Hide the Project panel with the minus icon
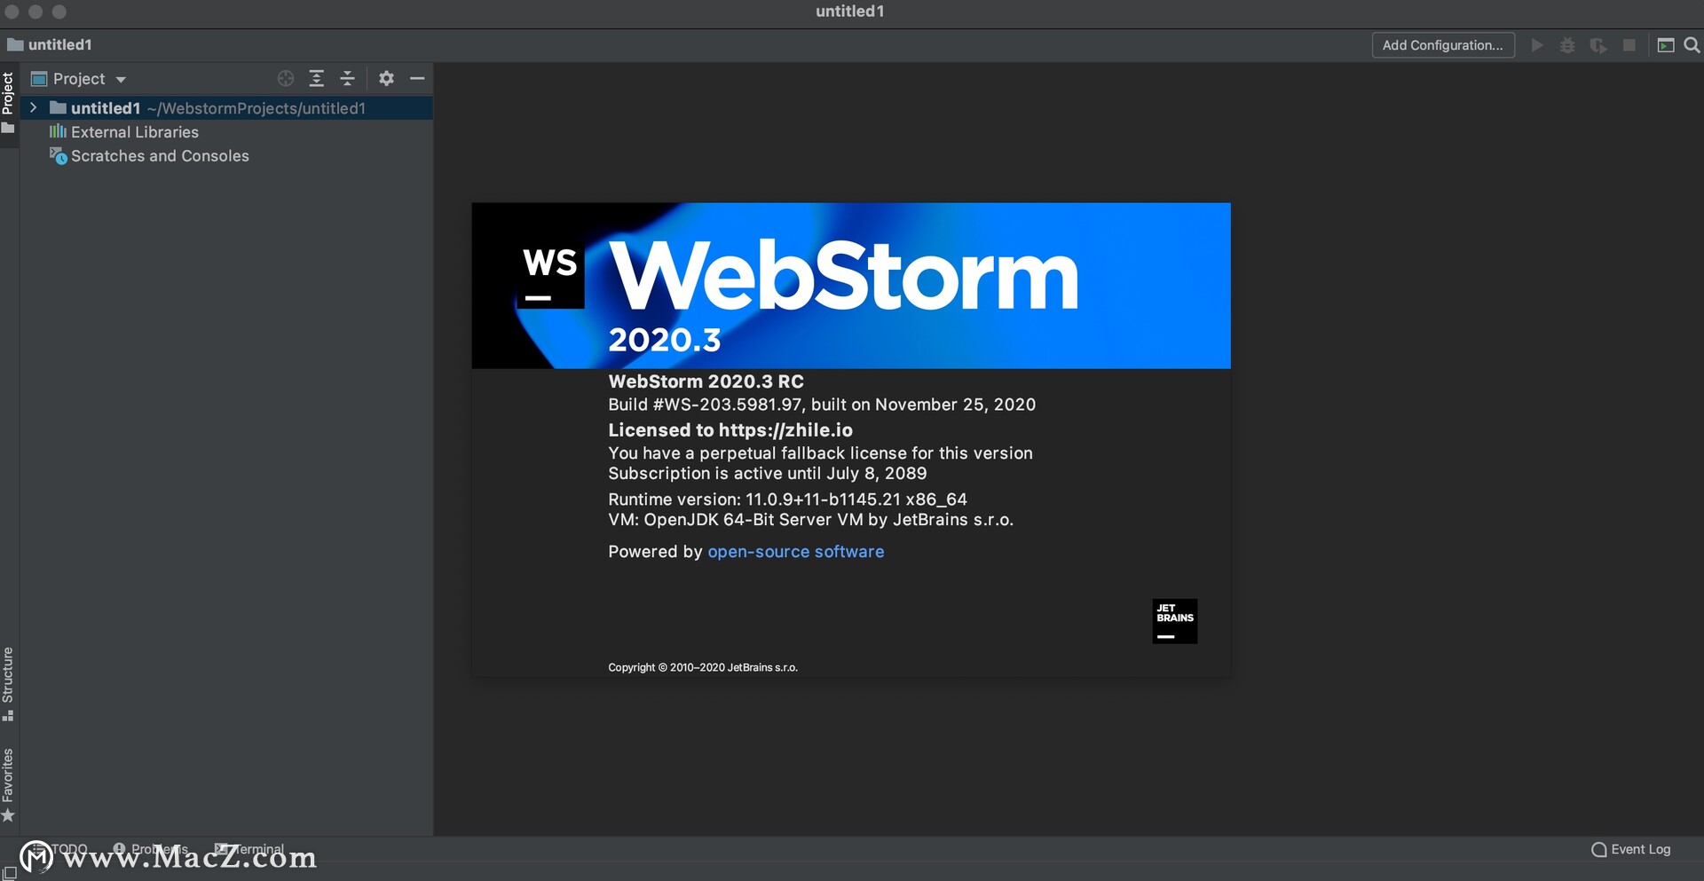Viewport: 1704px width, 881px height. 417,78
